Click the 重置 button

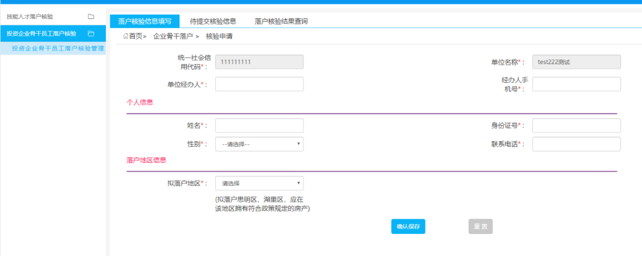click(481, 226)
